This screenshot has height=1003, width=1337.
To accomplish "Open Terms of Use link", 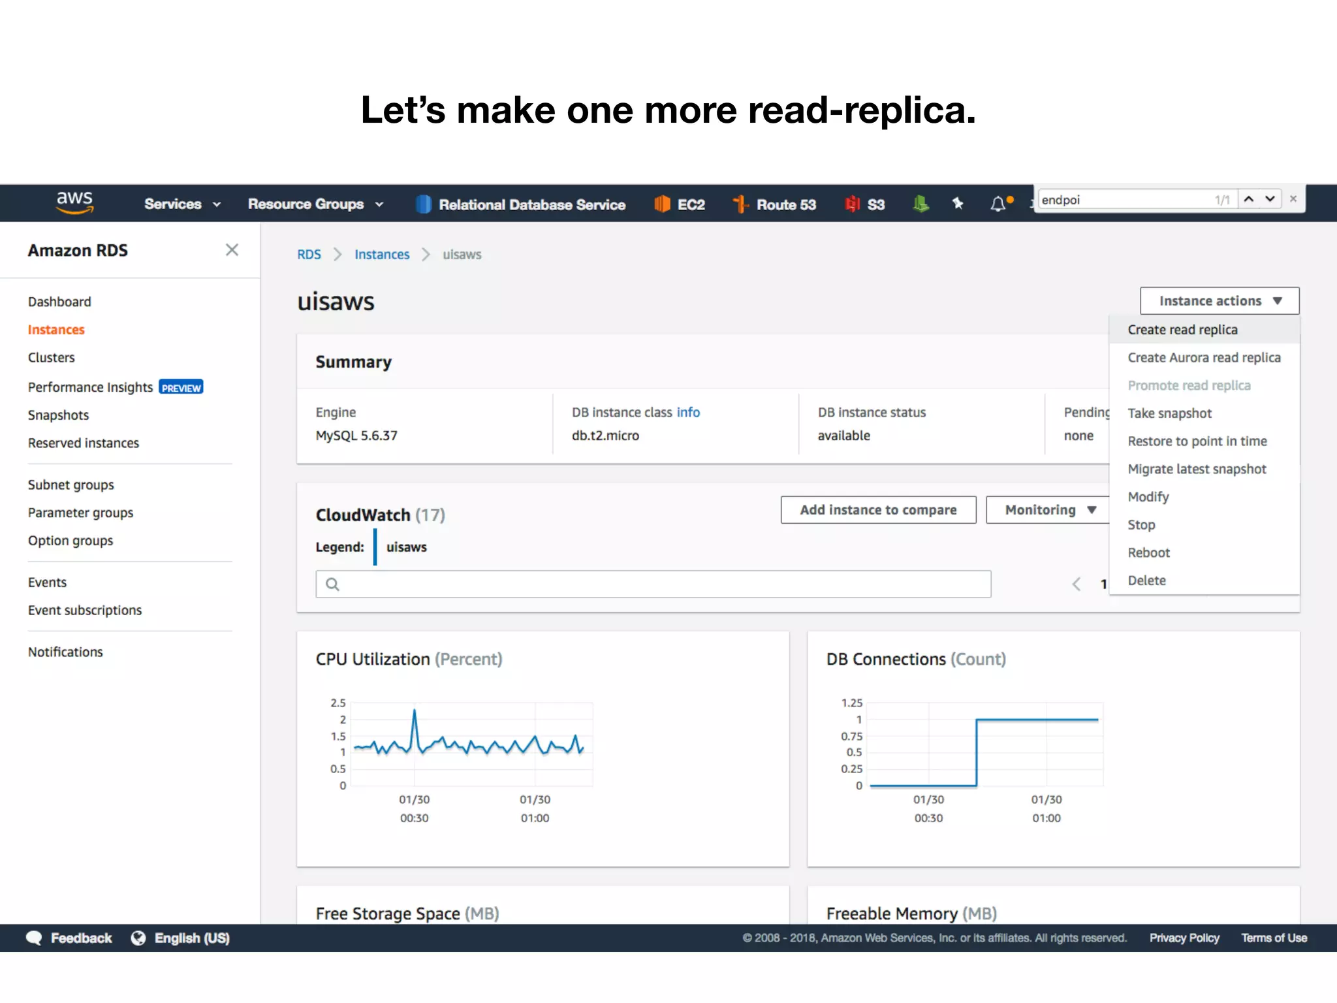I will tap(1274, 938).
